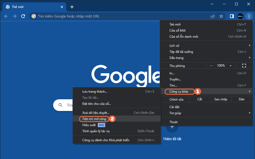The width and height of the screenshot is (255, 159).
Task: Open 'Tệp đã tải xuống'
Action: (206, 52)
